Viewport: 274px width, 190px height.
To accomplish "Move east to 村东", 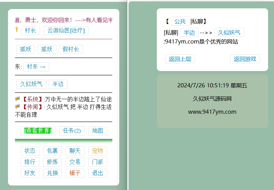I will point(36,67).
